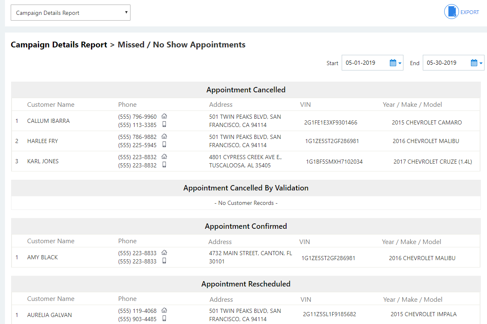Click 2015 CHEVROLET IMPALA cell
487x324 pixels.
424,315
